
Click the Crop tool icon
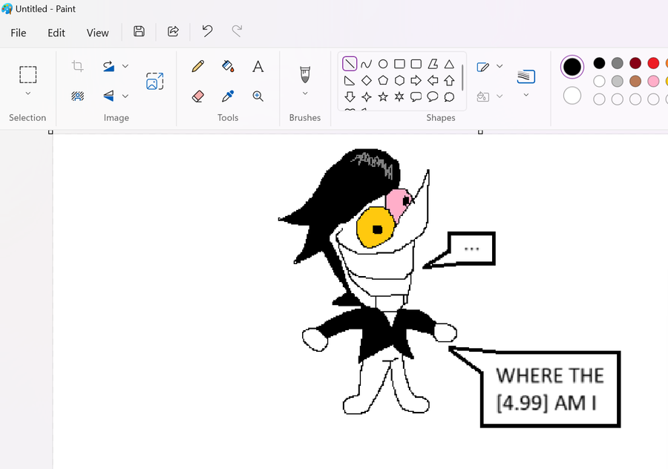click(77, 66)
